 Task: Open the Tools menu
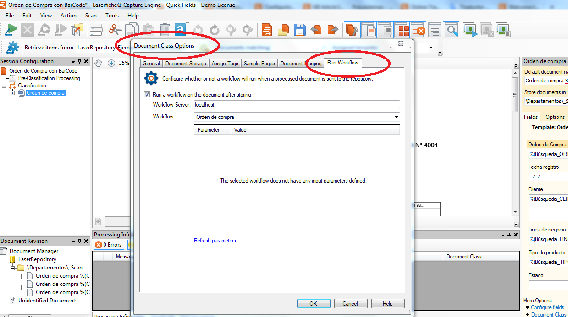(112, 16)
